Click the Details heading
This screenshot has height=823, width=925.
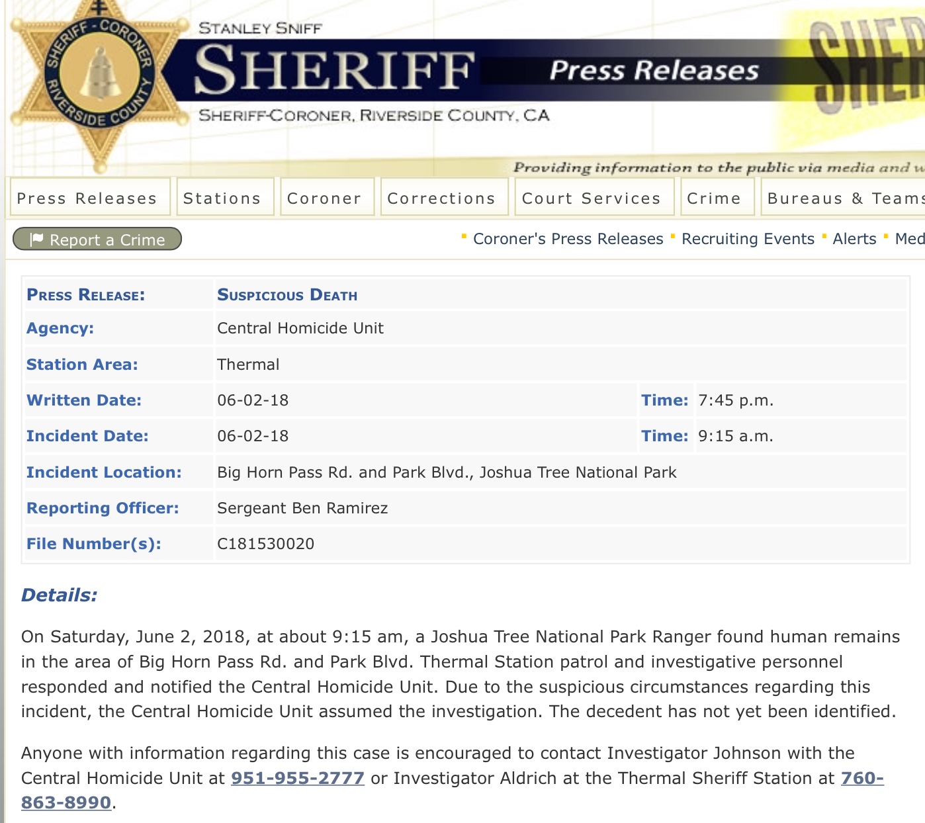60,595
